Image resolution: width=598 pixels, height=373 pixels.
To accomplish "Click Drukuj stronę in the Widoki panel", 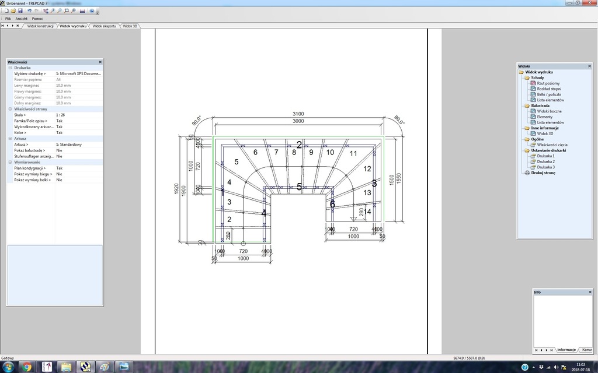I will pos(543,173).
